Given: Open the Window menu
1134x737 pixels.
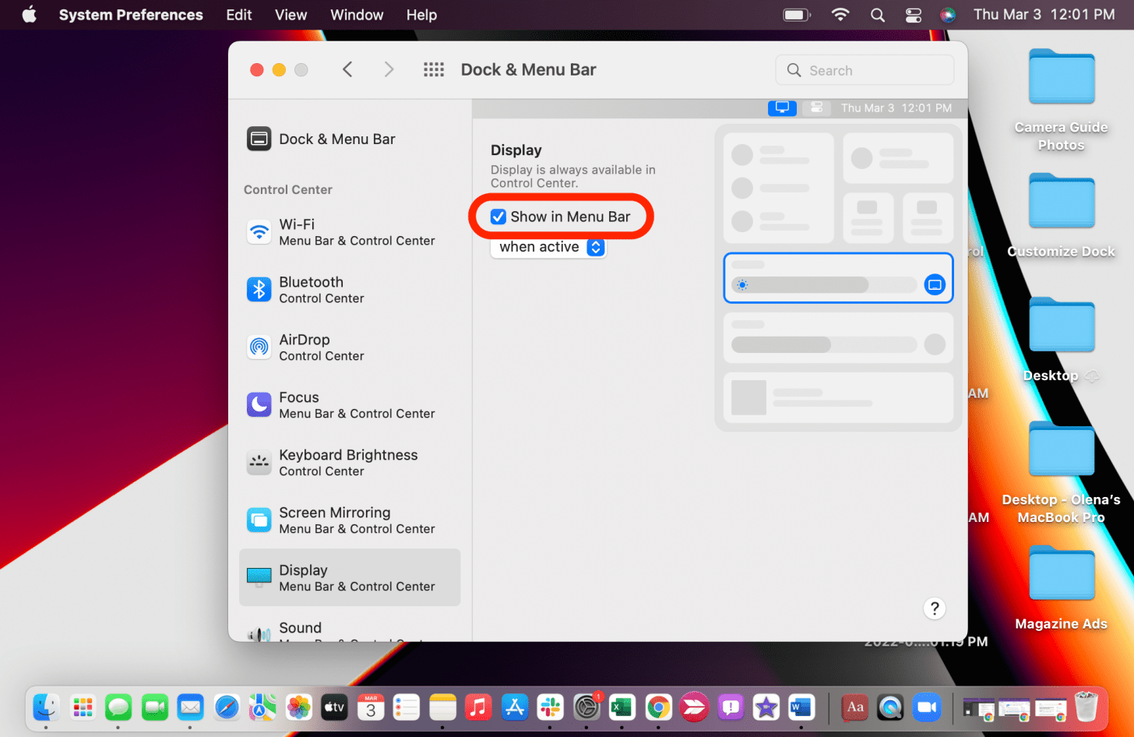Looking at the screenshot, I should tap(357, 15).
